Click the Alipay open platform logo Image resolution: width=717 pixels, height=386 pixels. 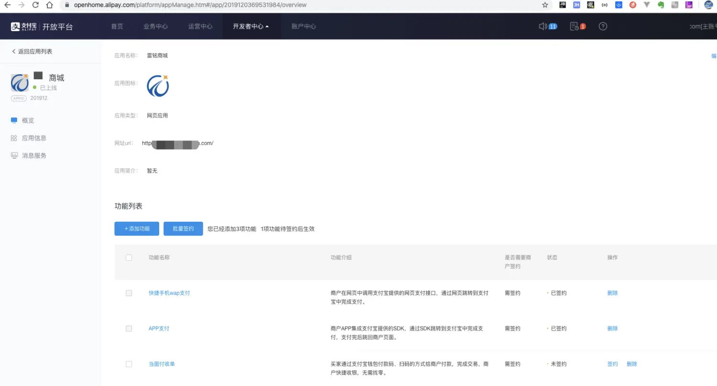(42, 27)
